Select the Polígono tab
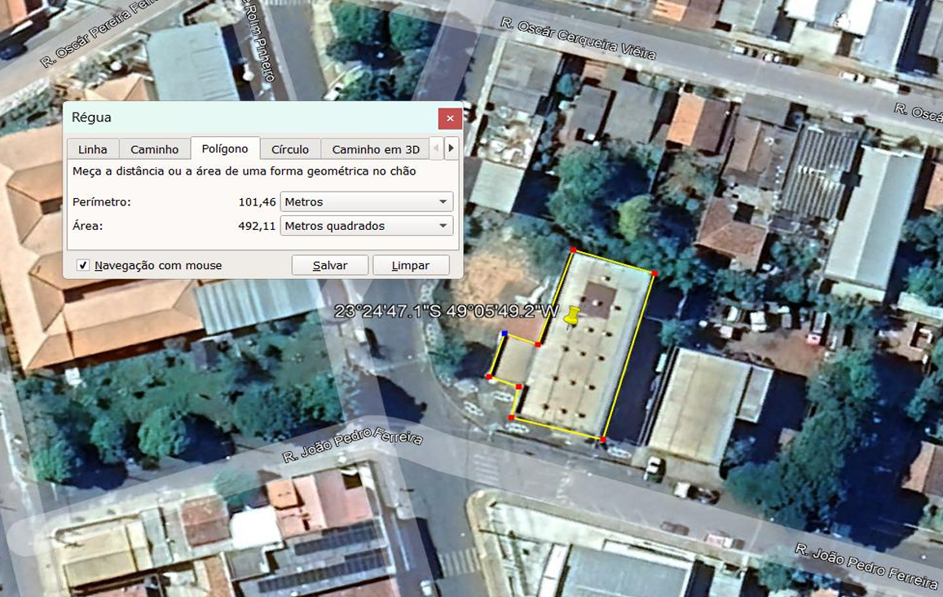 click(225, 148)
